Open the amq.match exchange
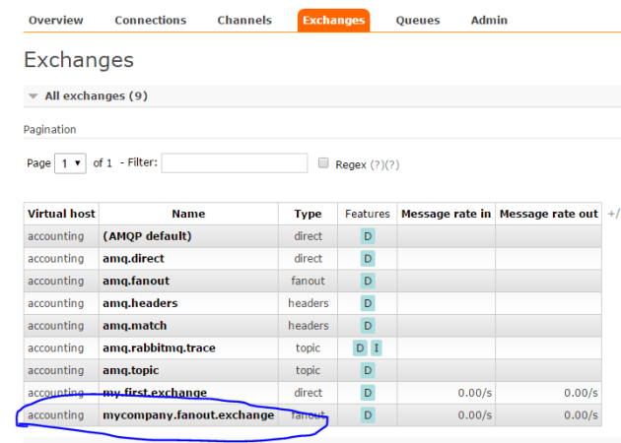 click(135, 326)
